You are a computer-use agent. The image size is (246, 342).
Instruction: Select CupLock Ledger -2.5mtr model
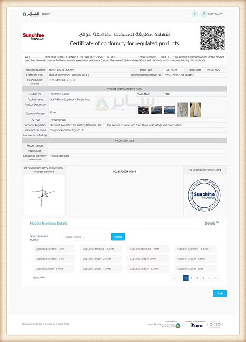tap(101, 259)
